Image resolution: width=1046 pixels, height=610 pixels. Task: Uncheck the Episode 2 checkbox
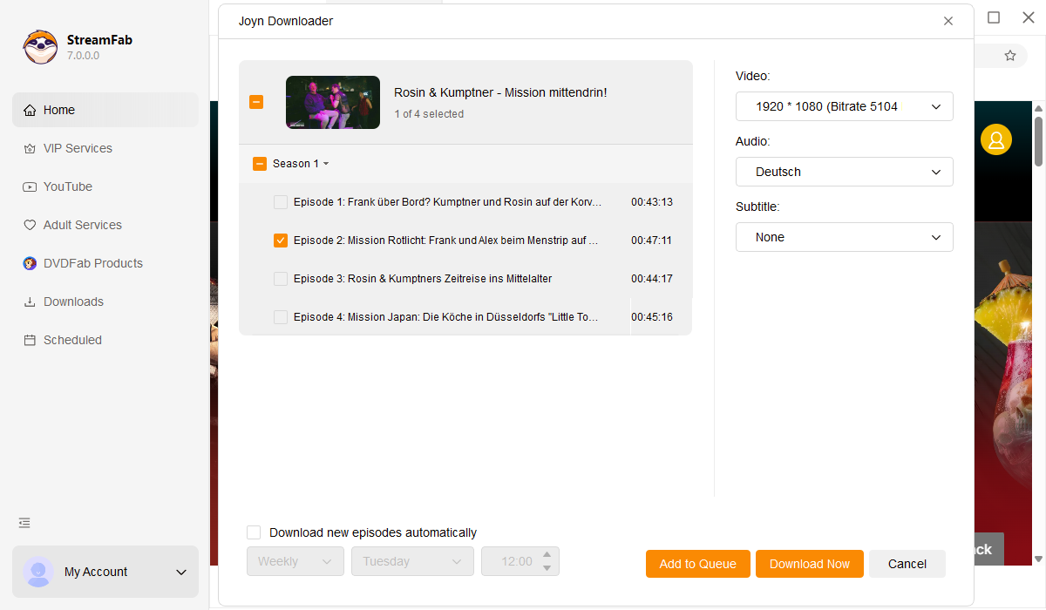(281, 241)
